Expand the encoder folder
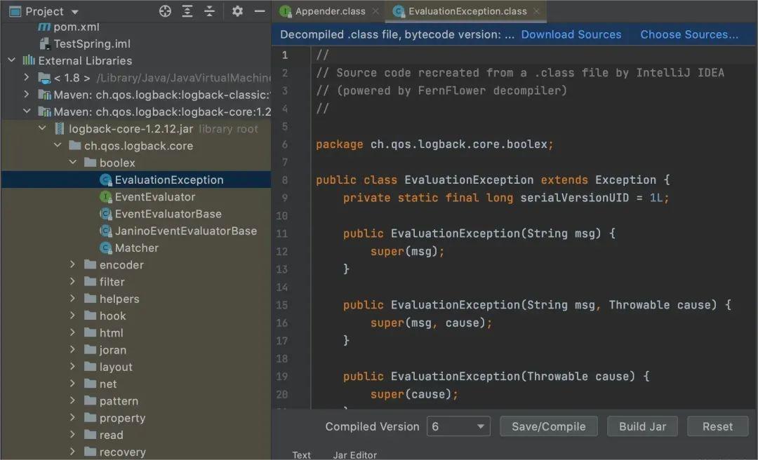The width and height of the screenshot is (758, 460). 73,264
